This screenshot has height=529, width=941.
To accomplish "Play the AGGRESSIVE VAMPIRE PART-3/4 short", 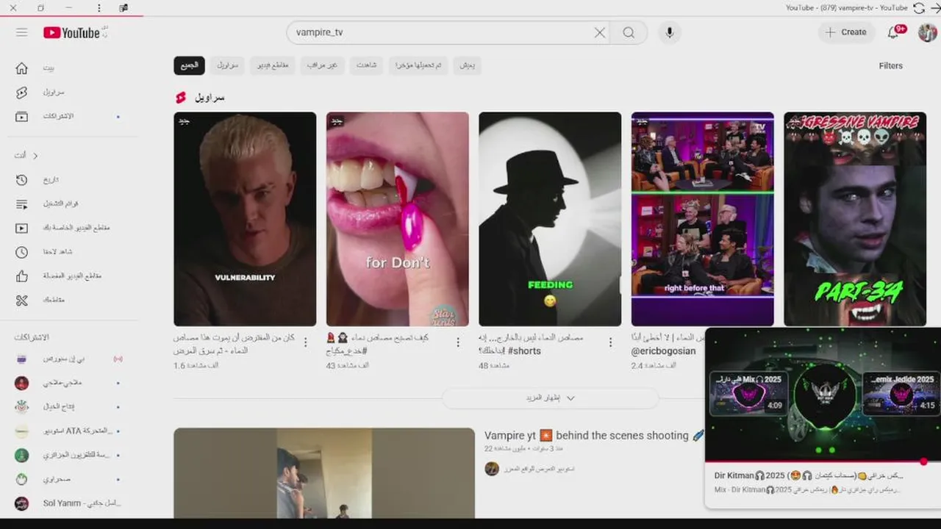I will click(855, 219).
